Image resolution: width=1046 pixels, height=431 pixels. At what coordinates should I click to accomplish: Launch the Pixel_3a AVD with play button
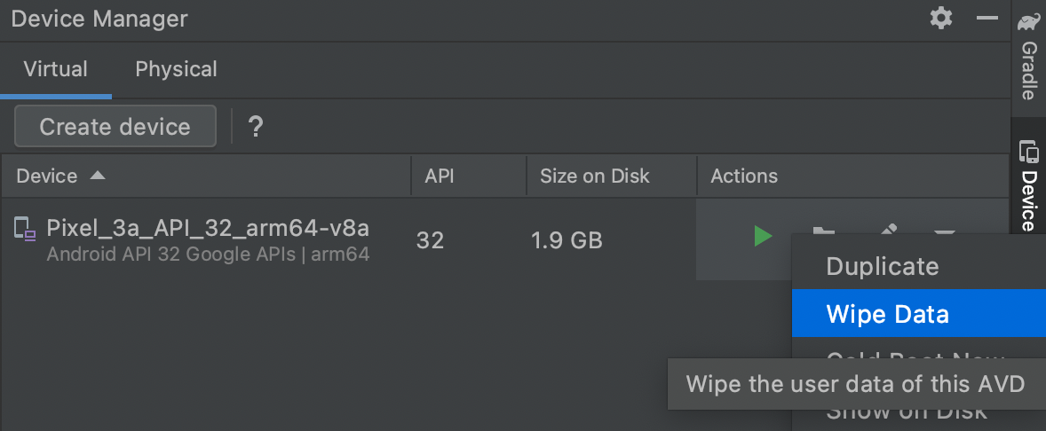click(x=762, y=236)
